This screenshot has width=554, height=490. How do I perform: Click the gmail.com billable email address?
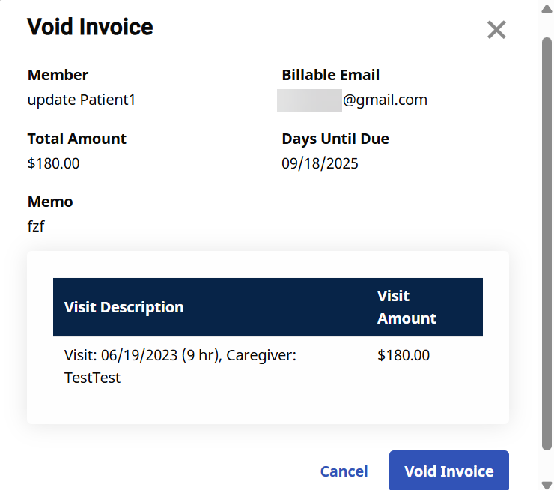point(385,100)
